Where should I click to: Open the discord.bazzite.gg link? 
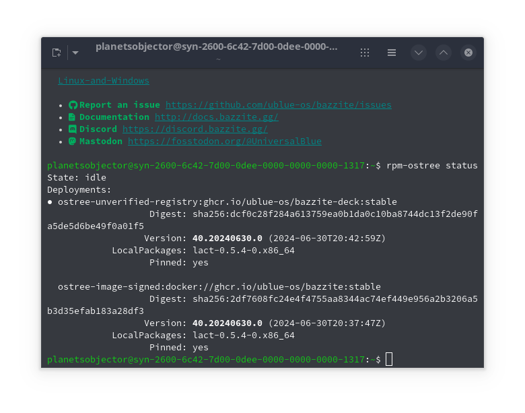coord(195,129)
